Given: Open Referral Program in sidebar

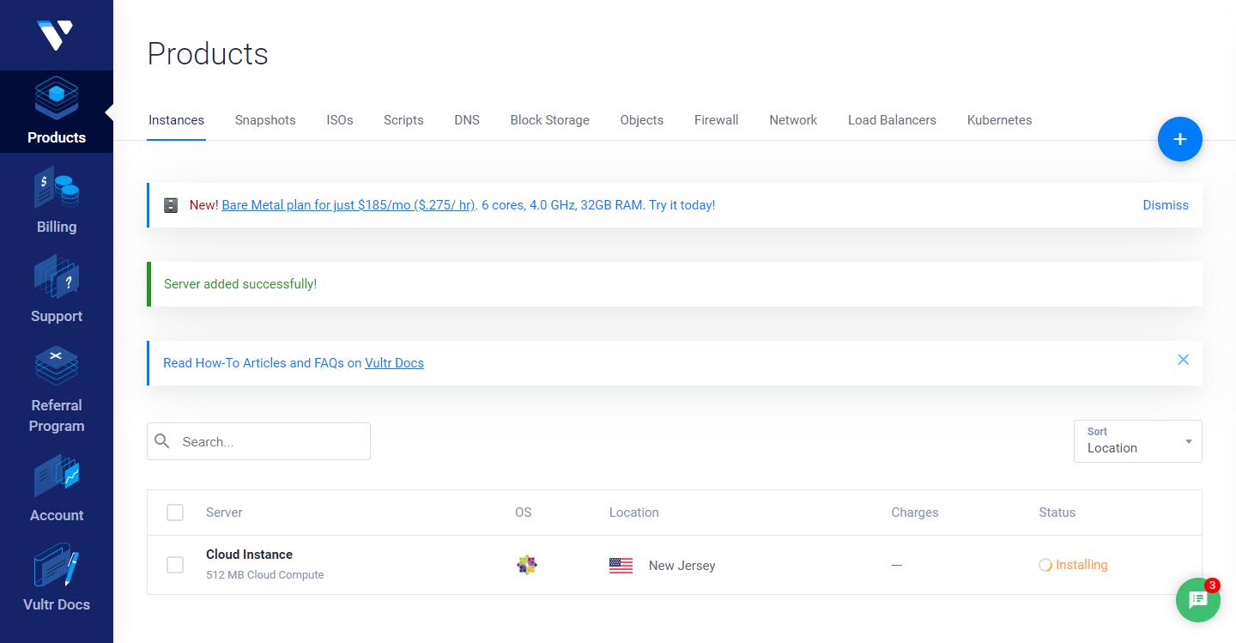Looking at the screenshot, I should pyautogui.click(x=57, y=390).
